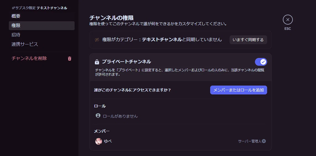Remove member ゆぺ with the x icon
Viewport: 316px width, 156px height.
coord(264,141)
